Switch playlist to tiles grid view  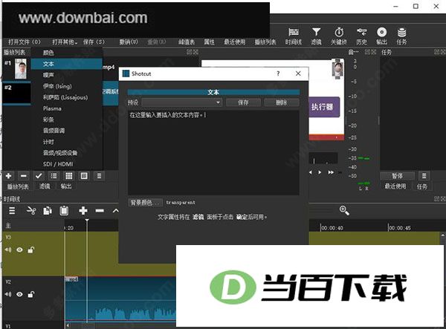pos(69,176)
